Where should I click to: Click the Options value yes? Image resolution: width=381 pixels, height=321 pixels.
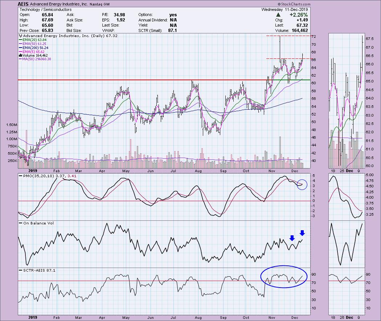coord(173,15)
